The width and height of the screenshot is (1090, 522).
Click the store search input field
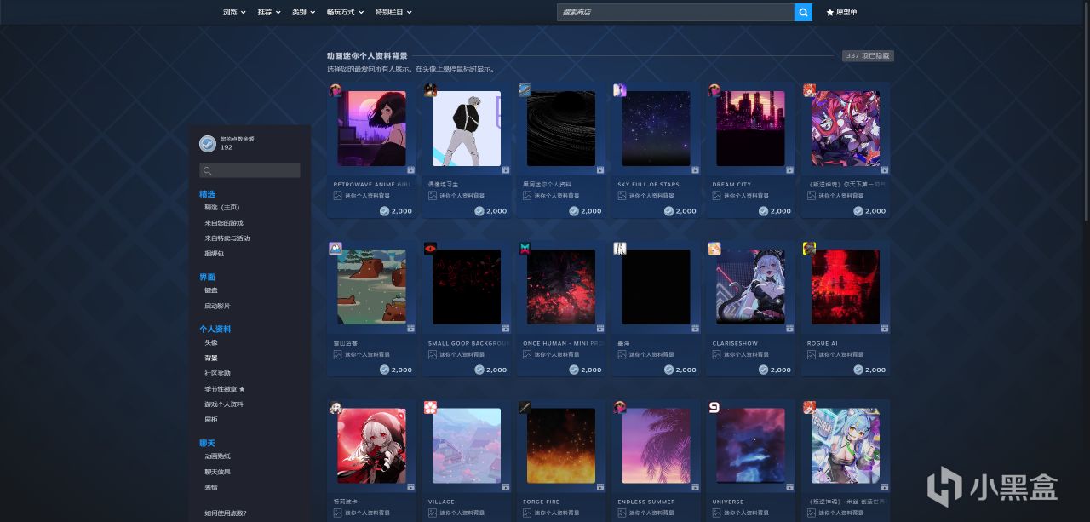676,12
